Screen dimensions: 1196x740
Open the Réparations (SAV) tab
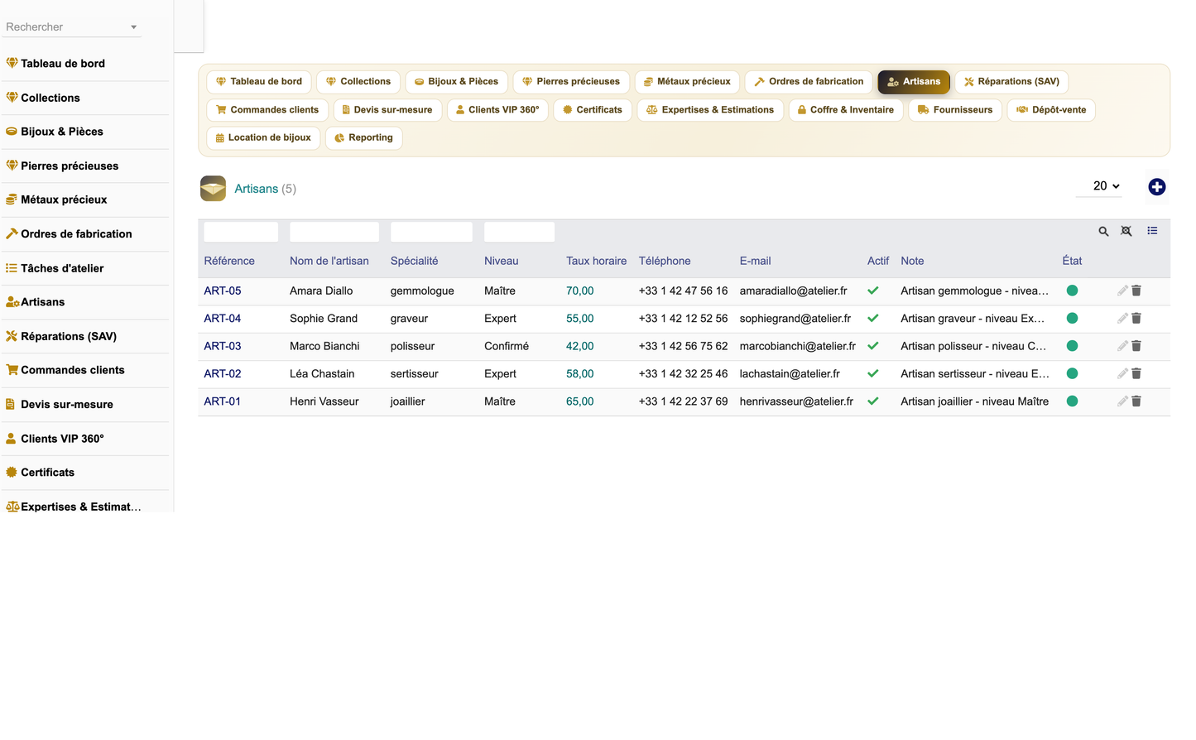click(1011, 82)
